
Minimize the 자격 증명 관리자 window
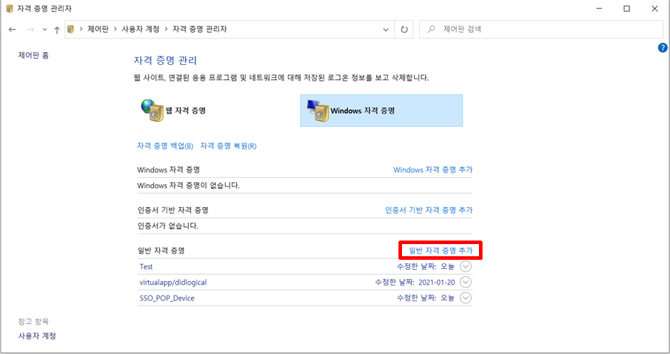599,9
